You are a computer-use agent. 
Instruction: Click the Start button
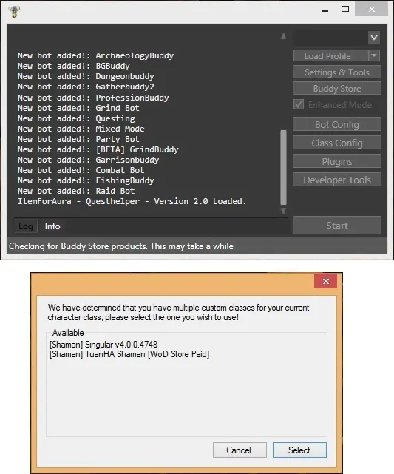[x=337, y=226]
